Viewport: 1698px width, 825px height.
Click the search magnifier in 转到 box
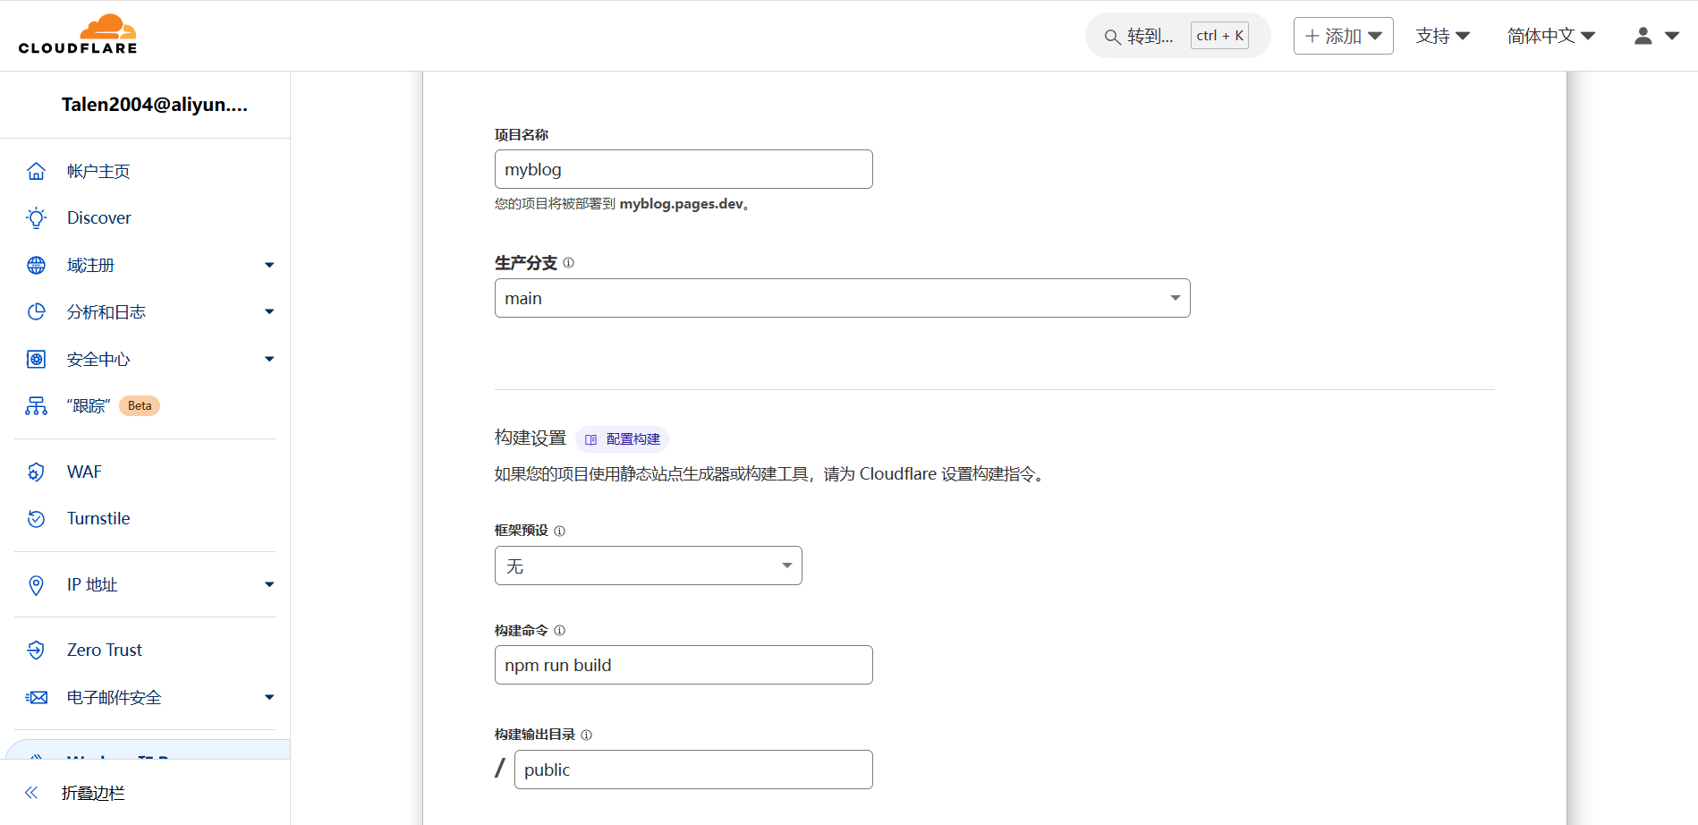click(x=1112, y=37)
